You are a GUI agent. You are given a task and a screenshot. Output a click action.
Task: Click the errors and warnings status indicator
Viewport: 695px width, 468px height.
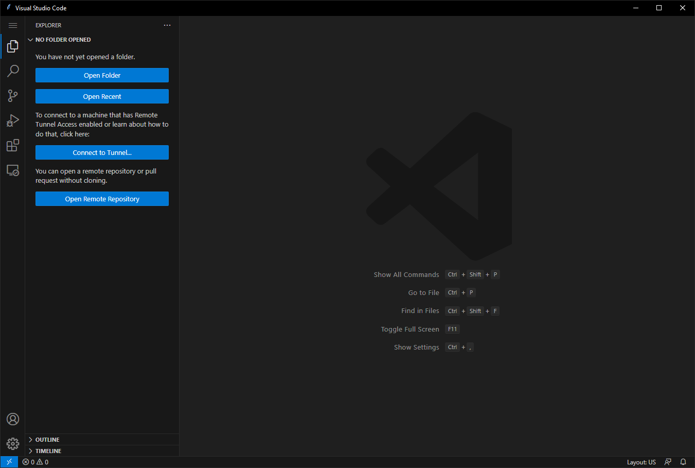click(35, 462)
